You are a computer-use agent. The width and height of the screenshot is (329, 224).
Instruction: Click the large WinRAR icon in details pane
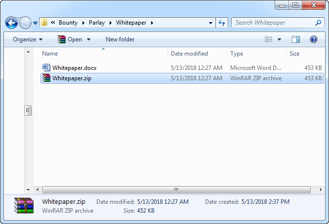24,206
